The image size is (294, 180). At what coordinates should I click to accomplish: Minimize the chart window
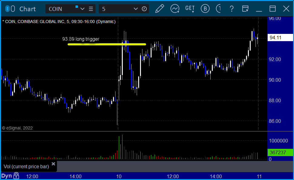point(259,11)
